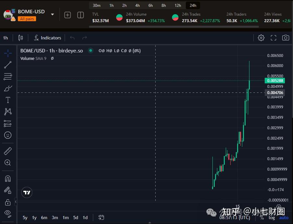The width and height of the screenshot is (293, 224).
Task: Activate the zoom in tool
Action: click(8, 162)
